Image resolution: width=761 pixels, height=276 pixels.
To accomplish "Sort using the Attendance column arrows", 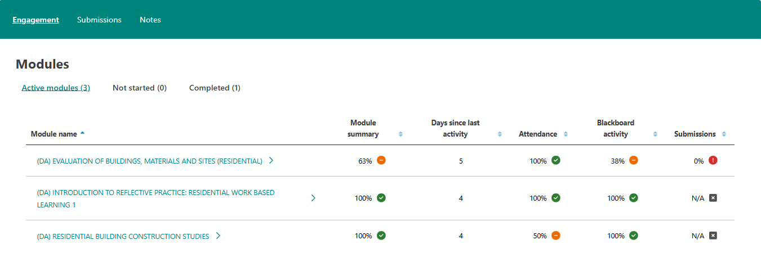I will [x=566, y=134].
